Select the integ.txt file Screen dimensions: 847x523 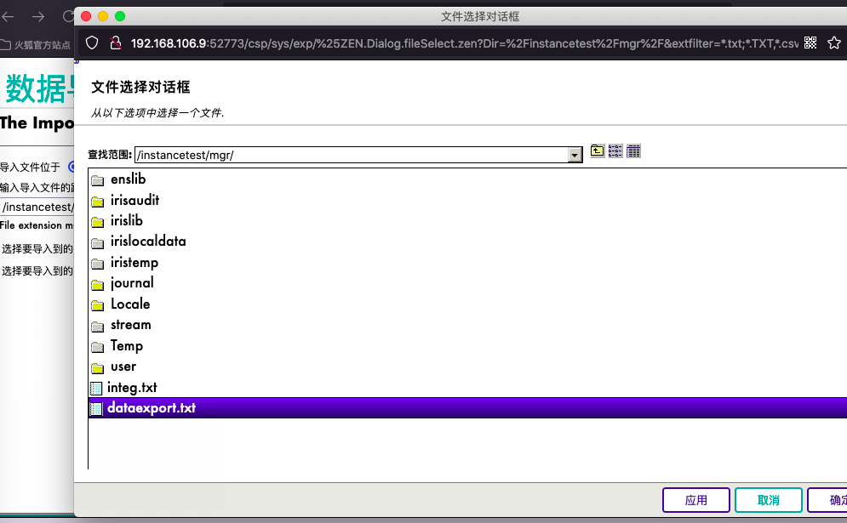pos(131,387)
